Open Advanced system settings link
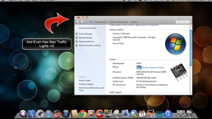This screenshot has height=119, width=212. (90, 45)
